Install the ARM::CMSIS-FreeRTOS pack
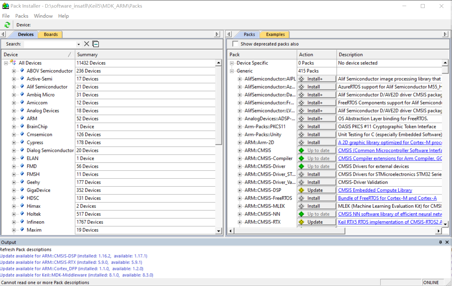The image size is (452, 286). pyautogui.click(x=317, y=198)
